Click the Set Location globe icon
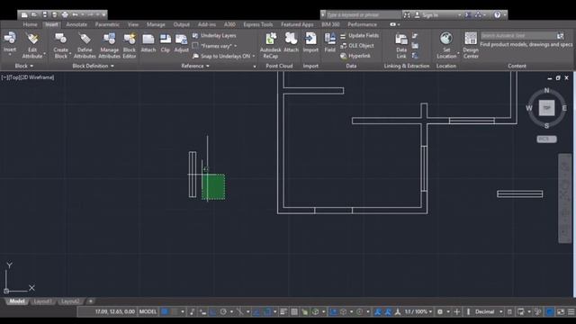The height and width of the screenshot is (324, 576). 446,39
